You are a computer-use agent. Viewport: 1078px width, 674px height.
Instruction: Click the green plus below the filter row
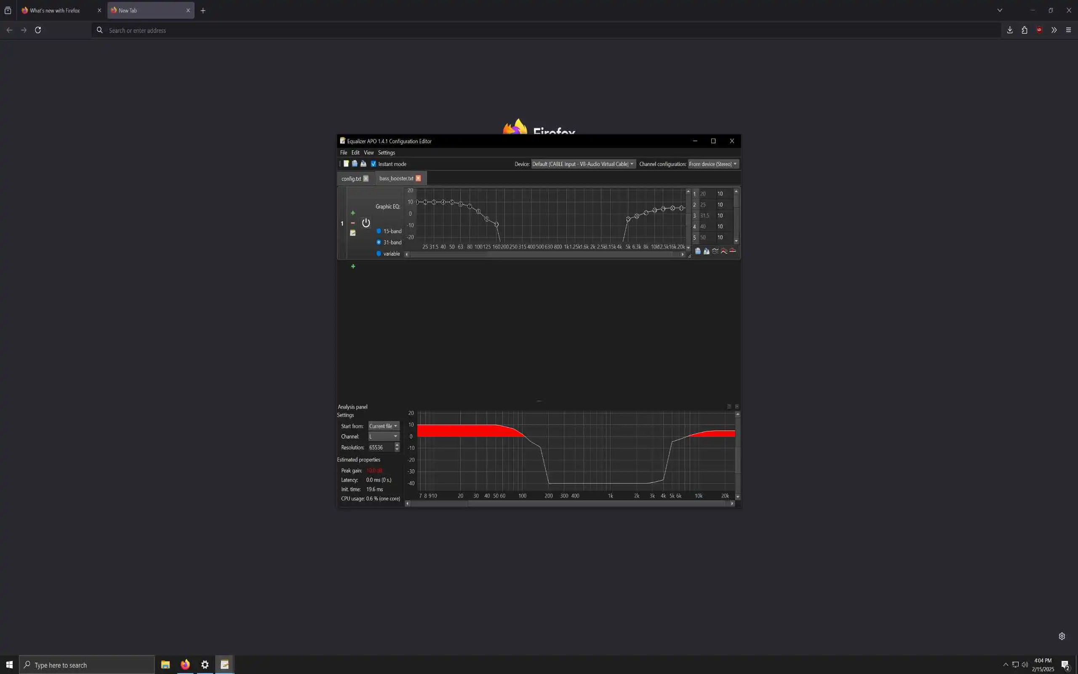pos(353,266)
